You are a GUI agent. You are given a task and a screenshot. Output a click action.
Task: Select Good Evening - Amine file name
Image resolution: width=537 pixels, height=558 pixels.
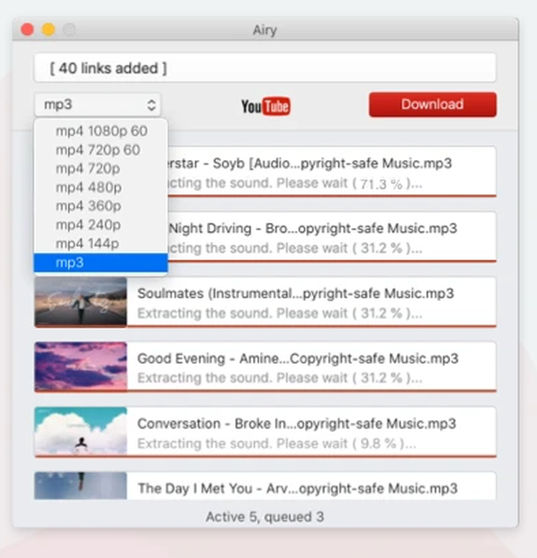point(297,358)
